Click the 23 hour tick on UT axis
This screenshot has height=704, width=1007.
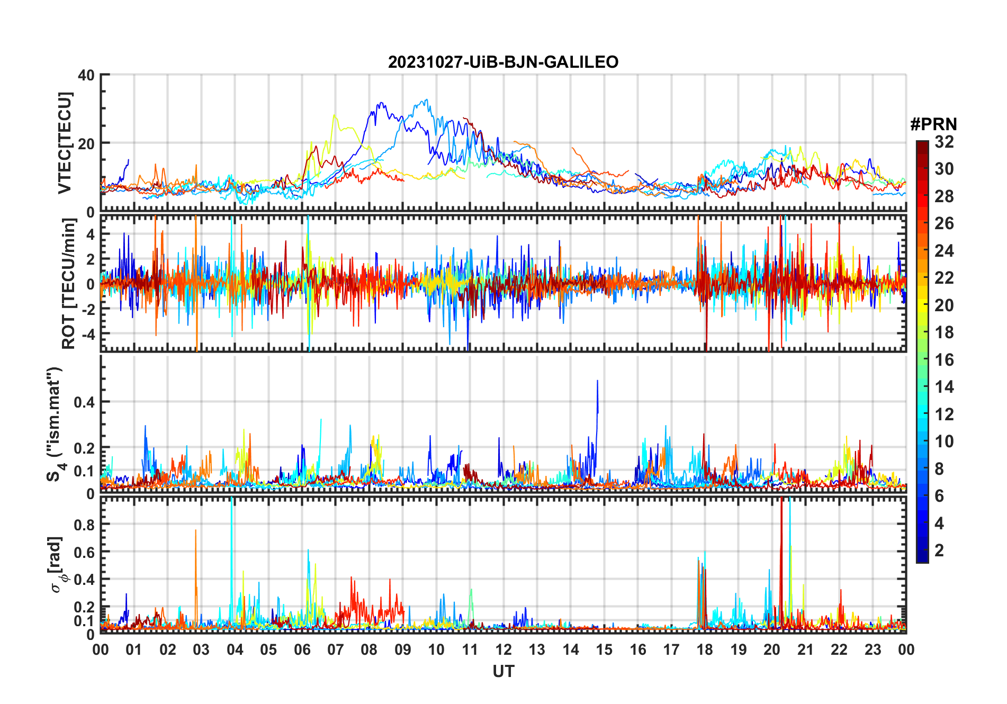point(873,649)
